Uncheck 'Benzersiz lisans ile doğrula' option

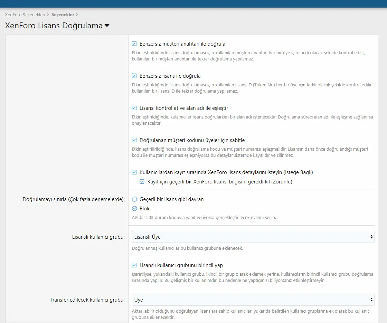(x=134, y=76)
